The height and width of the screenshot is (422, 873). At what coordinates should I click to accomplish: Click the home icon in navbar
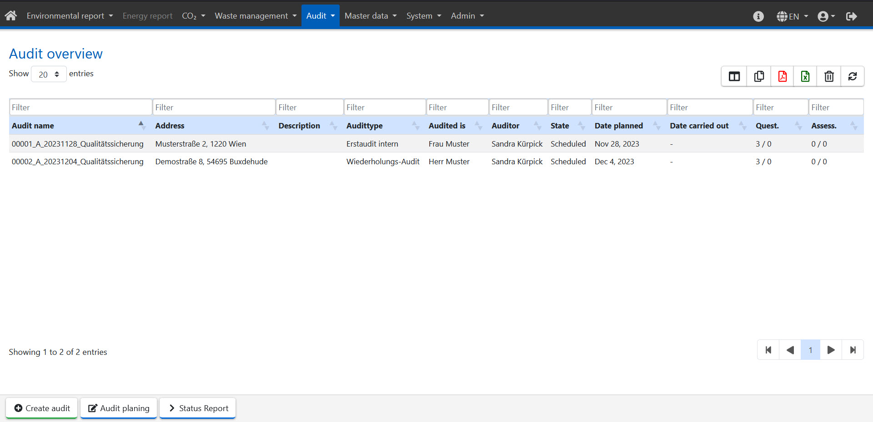click(11, 16)
